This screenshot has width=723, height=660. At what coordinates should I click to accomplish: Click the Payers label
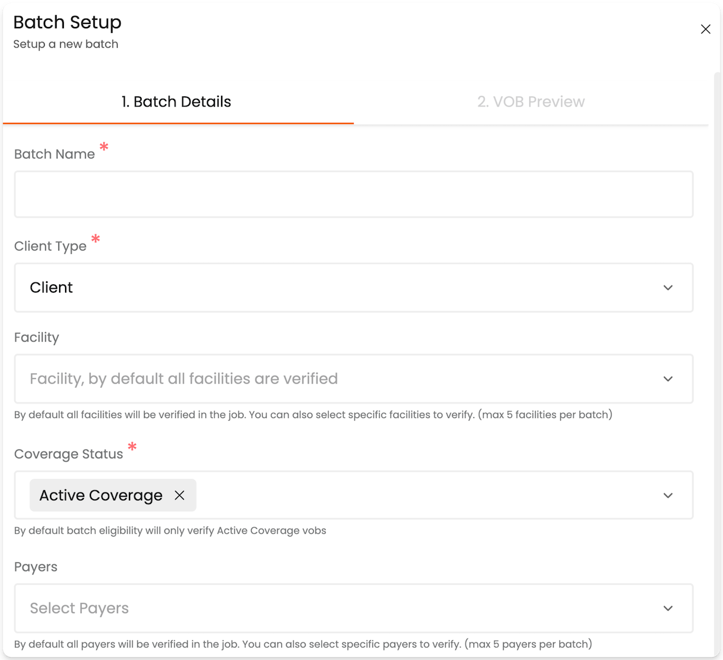[x=36, y=567]
